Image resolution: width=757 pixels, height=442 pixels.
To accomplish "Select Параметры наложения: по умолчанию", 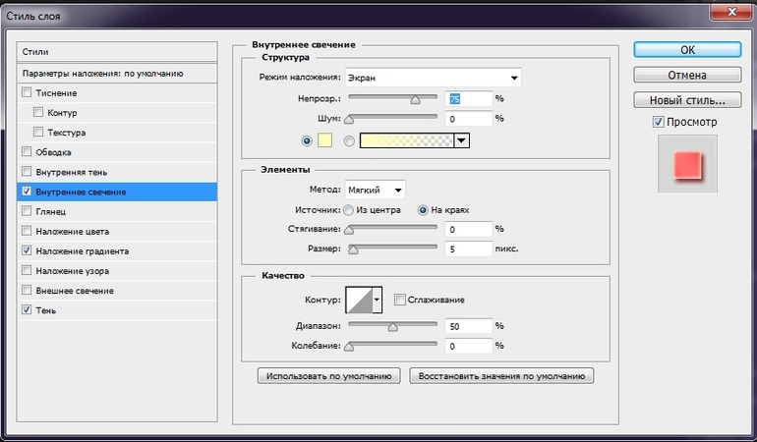I will point(118,73).
